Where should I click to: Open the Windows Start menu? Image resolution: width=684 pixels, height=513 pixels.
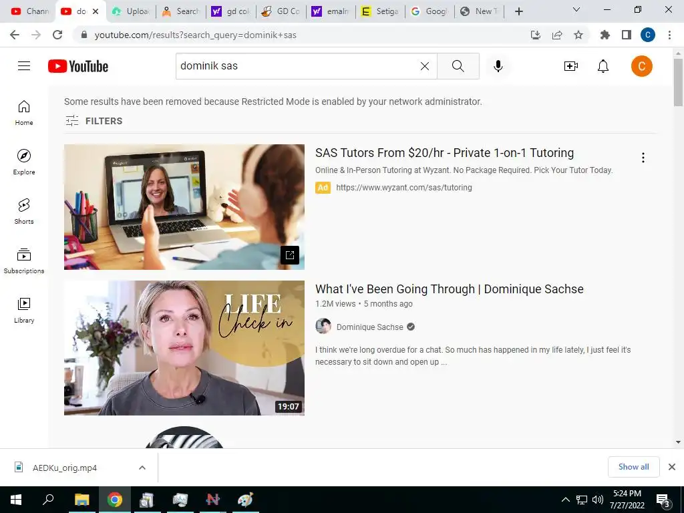coord(16,500)
